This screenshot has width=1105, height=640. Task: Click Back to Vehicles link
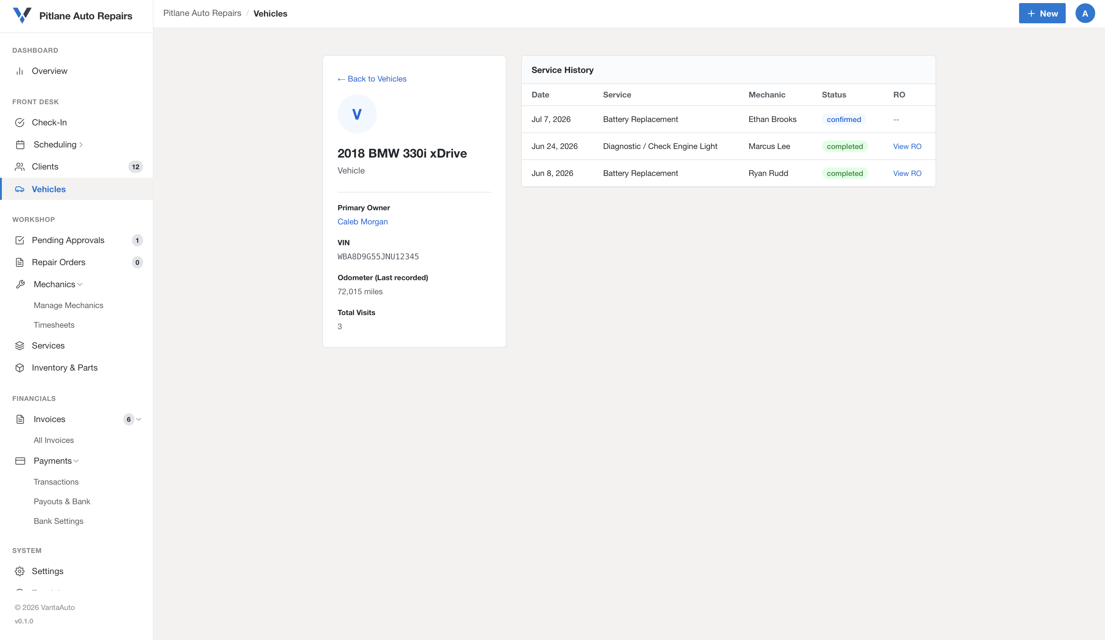point(372,79)
